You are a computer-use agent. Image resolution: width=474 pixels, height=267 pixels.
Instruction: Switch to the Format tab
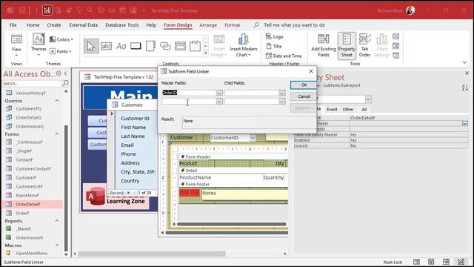[x=232, y=25]
